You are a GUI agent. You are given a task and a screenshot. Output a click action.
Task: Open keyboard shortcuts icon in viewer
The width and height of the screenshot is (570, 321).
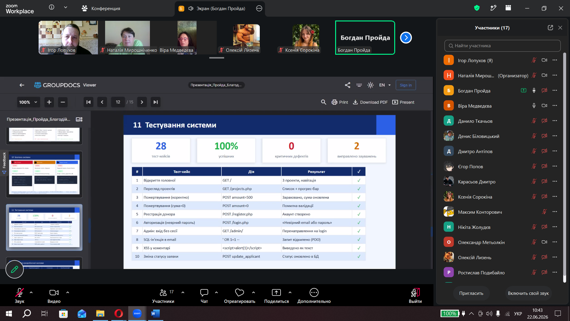359,85
